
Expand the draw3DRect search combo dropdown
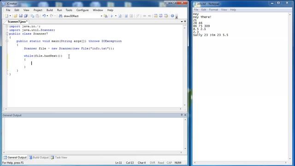point(101,16)
